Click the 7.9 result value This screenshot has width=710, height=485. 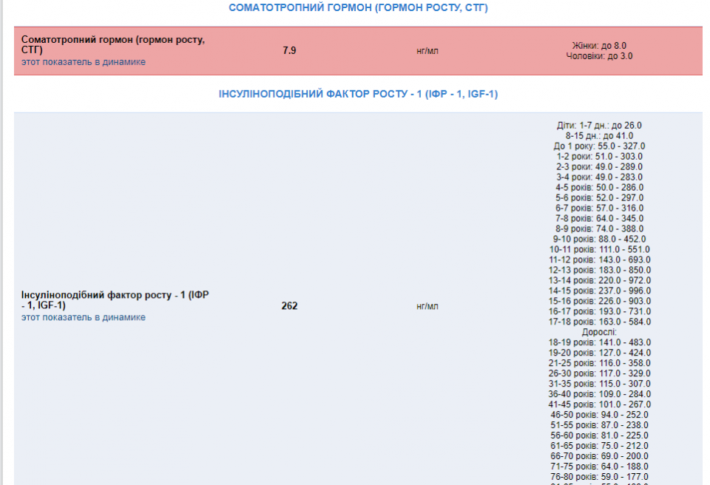pos(289,51)
